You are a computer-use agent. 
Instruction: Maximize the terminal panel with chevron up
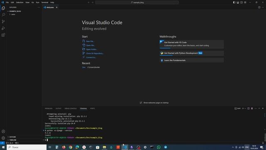point(259,108)
